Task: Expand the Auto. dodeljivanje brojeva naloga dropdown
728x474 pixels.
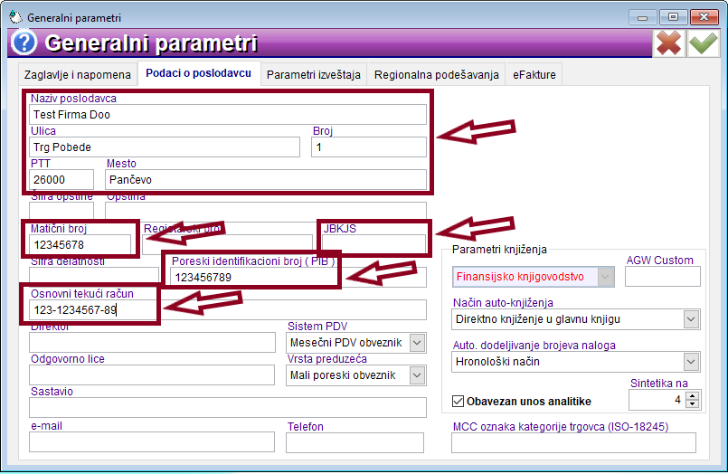Action: click(691, 362)
